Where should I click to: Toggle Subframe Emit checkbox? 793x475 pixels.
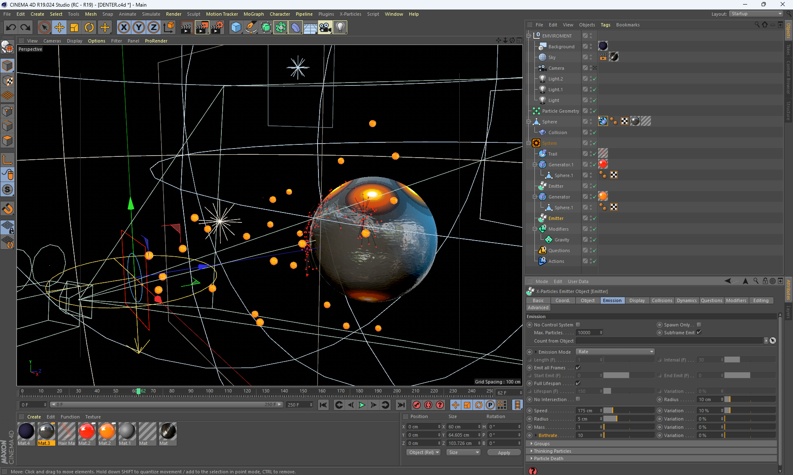pos(699,333)
